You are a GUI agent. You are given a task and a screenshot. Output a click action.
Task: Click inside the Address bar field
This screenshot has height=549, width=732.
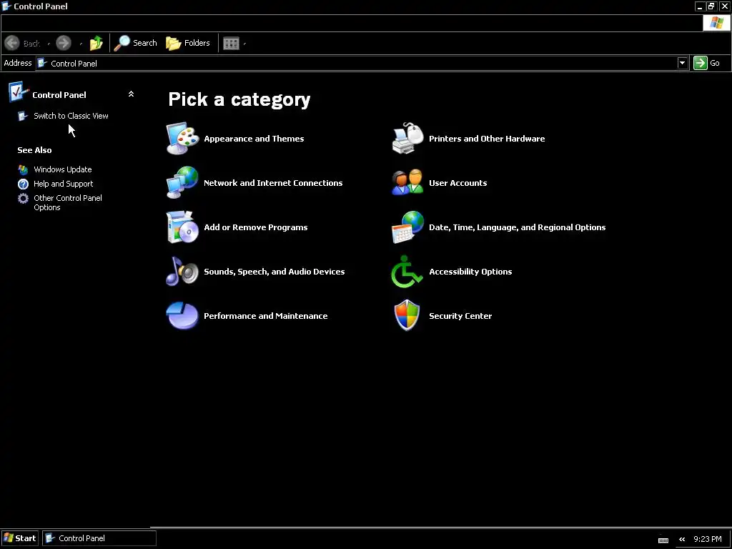(x=362, y=63)
